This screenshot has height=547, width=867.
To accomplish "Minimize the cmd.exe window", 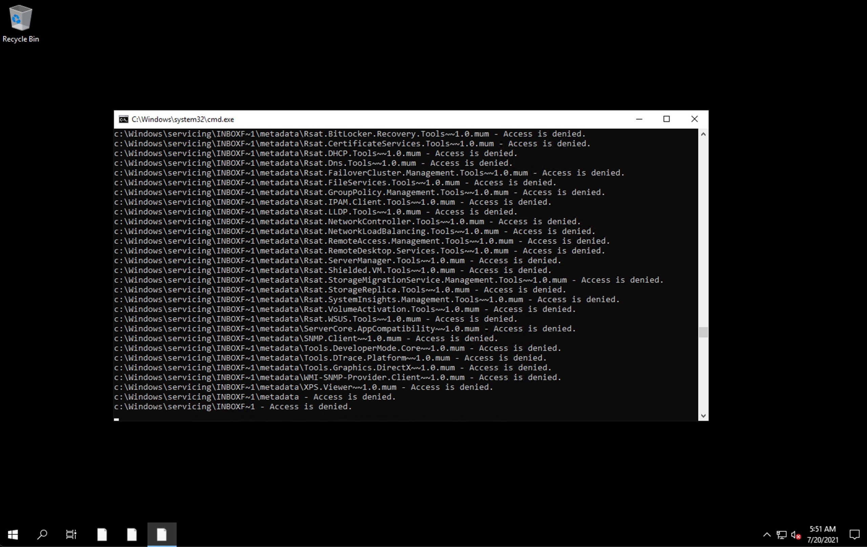I will click(638, 119).
